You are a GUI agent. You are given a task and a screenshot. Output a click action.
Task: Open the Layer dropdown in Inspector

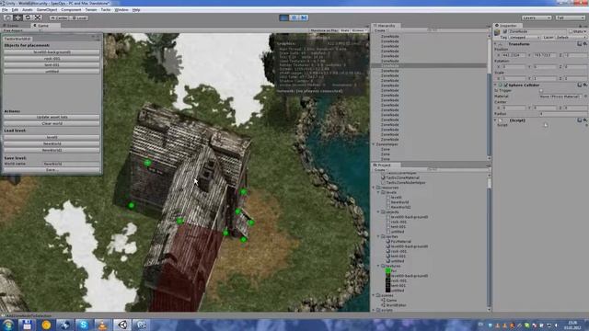pyautogui.click(x=571, y=38)
